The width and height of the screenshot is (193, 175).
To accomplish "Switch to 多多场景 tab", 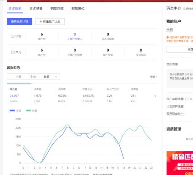I will pos(36,9).
